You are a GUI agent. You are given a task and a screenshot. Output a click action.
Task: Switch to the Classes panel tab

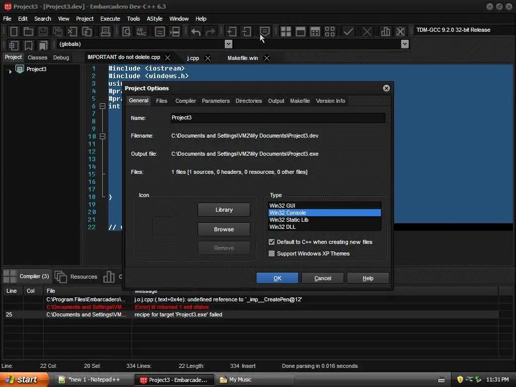(x=37, y=57)
